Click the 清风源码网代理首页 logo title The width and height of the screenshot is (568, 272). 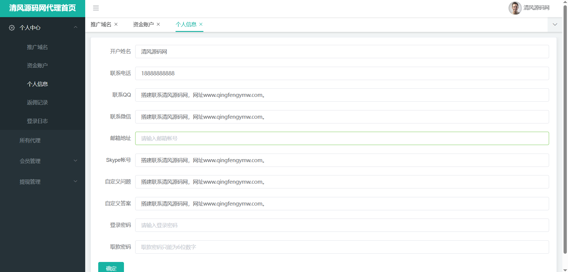pyautogui.click(x=43, y=8)
